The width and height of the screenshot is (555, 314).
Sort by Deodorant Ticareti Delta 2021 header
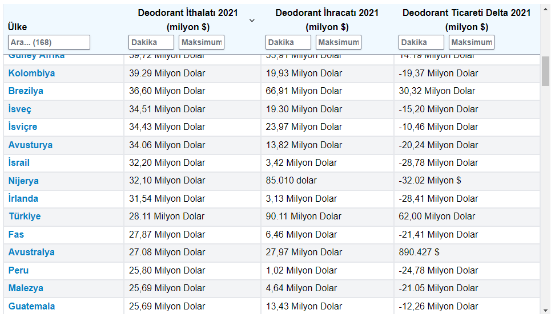pyautogui.click(x=466, y=19)
